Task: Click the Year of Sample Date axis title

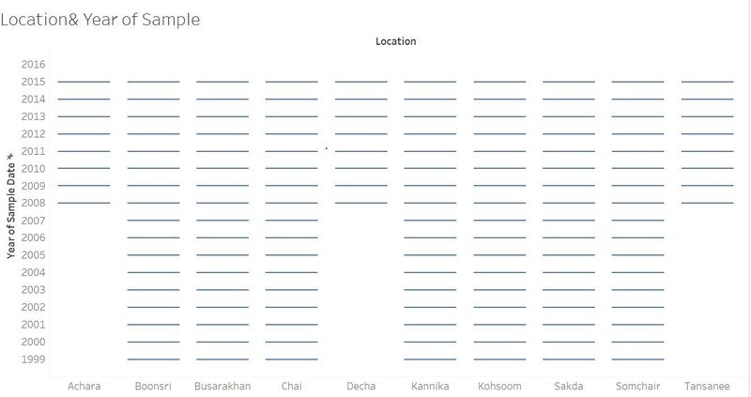Action: (10, 211)
